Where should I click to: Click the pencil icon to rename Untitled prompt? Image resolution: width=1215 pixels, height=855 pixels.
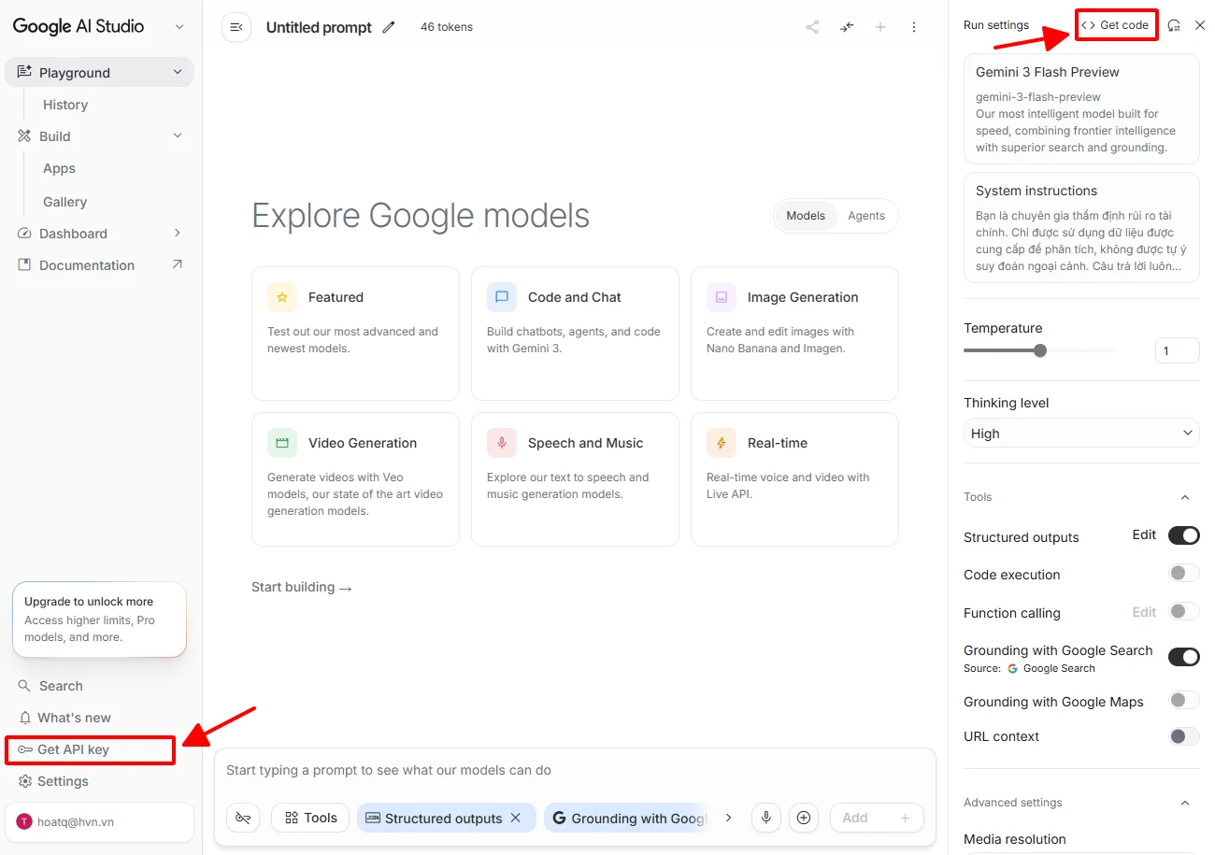pos(389,27)
